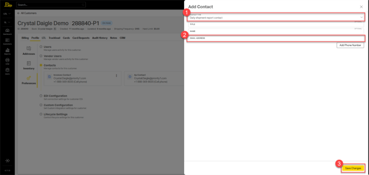Image resolution: width=369 pixels, height=175 pixels.
Task: Open the Contact Type dropdown
Action: [276, 17]
